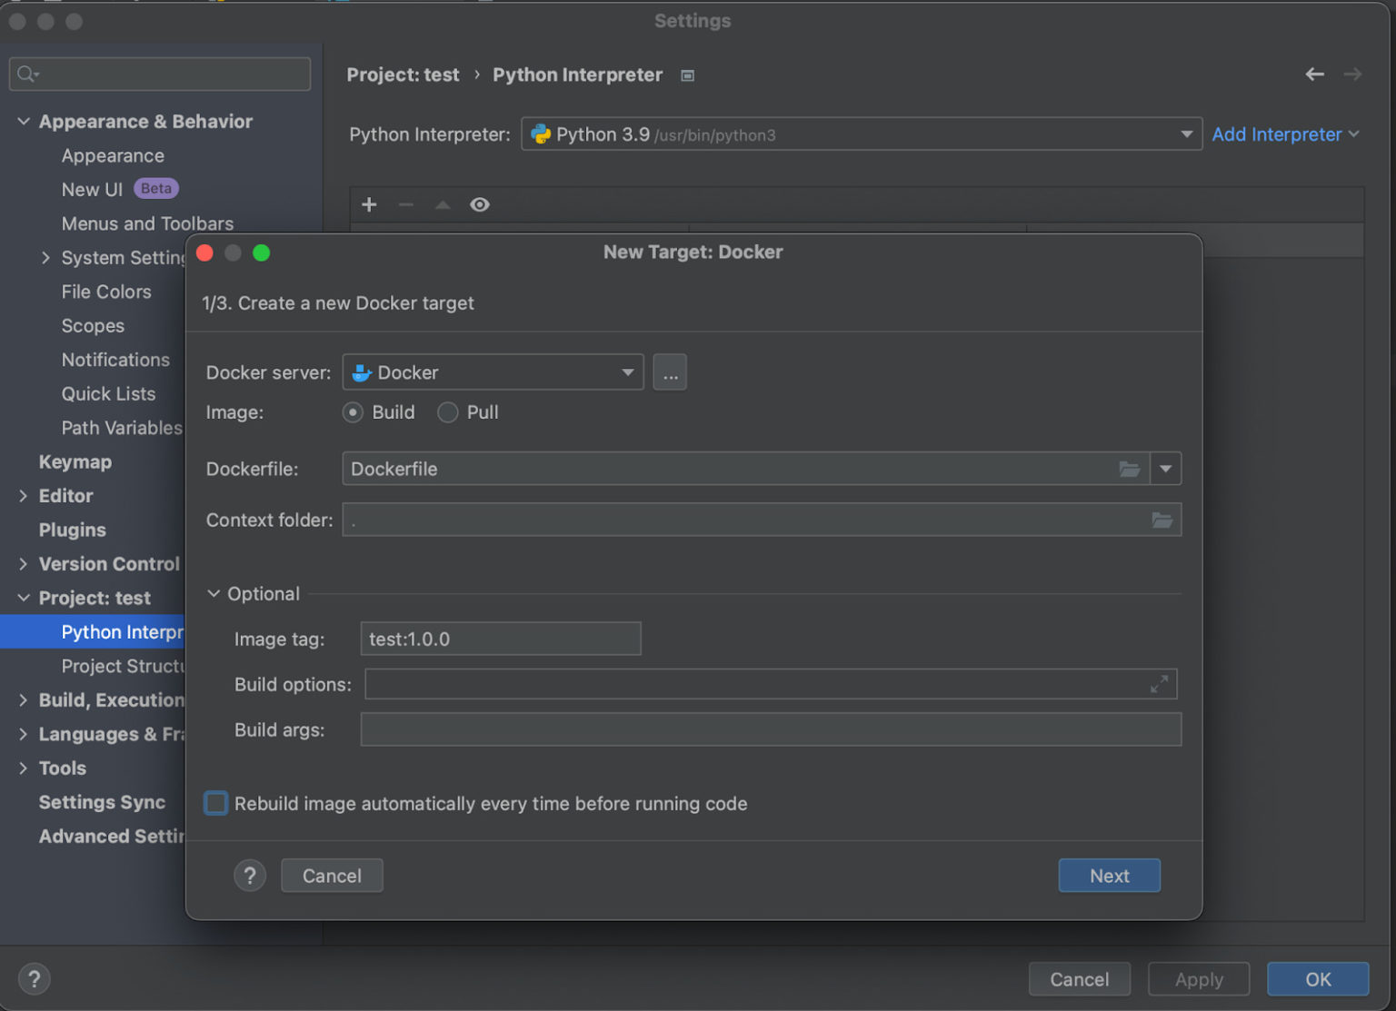Open the Python 3.9 interpreter dropdown
The height and width of the screenshot is (1011, 1396).
1186,134
